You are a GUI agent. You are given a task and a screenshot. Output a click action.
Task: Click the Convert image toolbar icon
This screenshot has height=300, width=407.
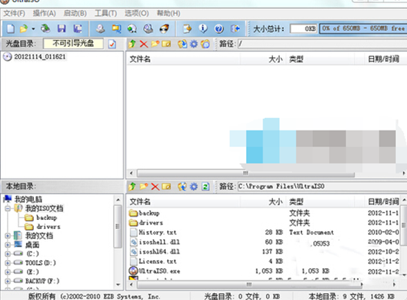(x=132, y=28)
